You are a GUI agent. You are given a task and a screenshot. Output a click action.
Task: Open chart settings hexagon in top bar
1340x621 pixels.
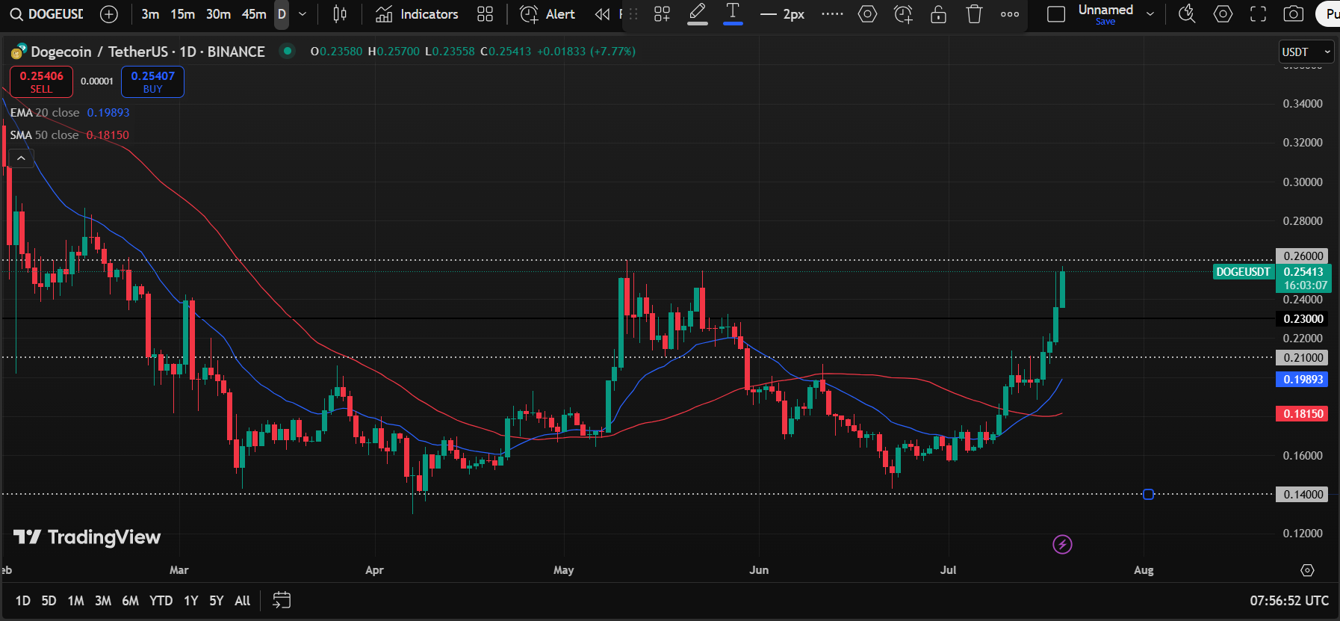[x=1223, y=14]
